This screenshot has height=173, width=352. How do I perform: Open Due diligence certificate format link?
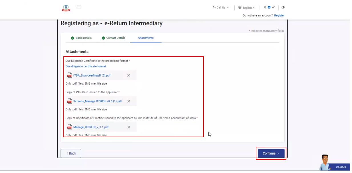click(x=86, y=66)
